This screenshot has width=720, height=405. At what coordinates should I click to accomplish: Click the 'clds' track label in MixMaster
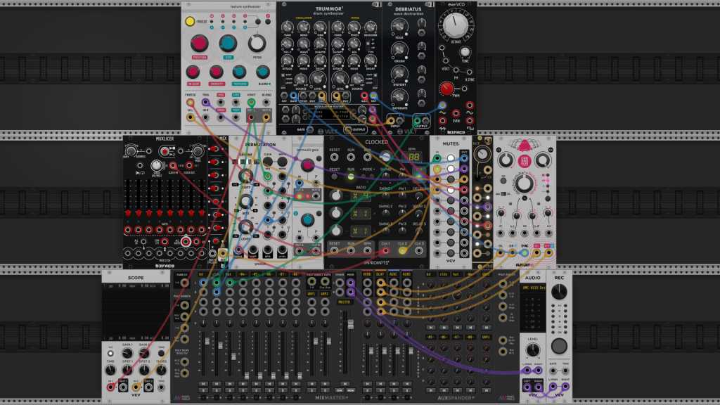point(216,275)
